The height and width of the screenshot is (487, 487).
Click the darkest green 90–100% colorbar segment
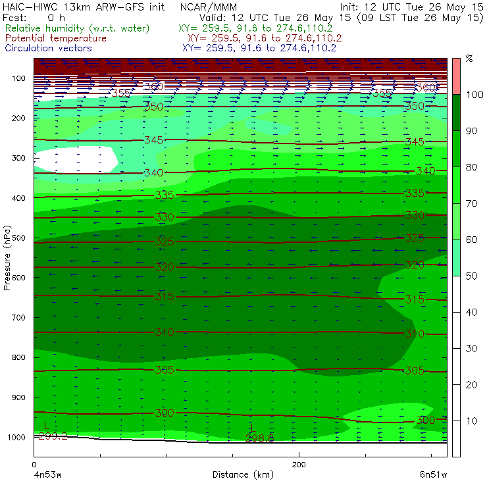click(x=456, y=113)
